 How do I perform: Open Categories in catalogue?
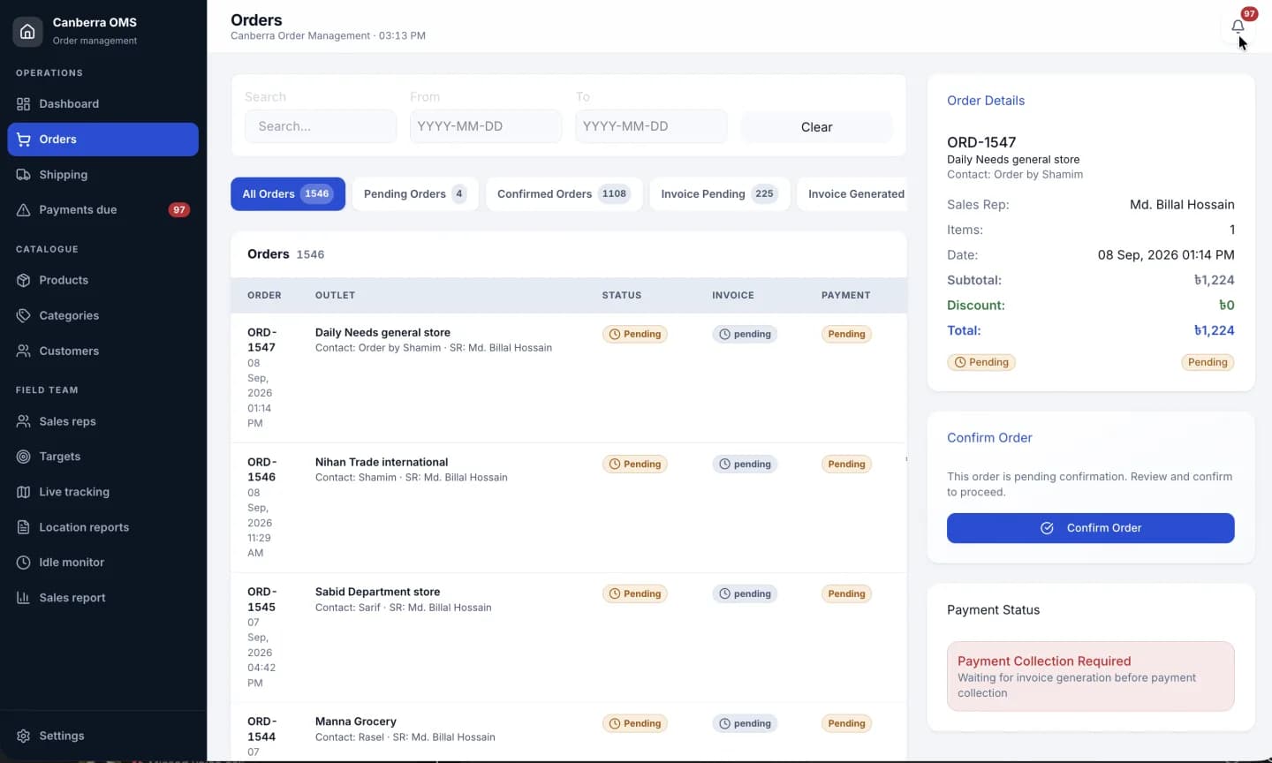coord(103,316)
